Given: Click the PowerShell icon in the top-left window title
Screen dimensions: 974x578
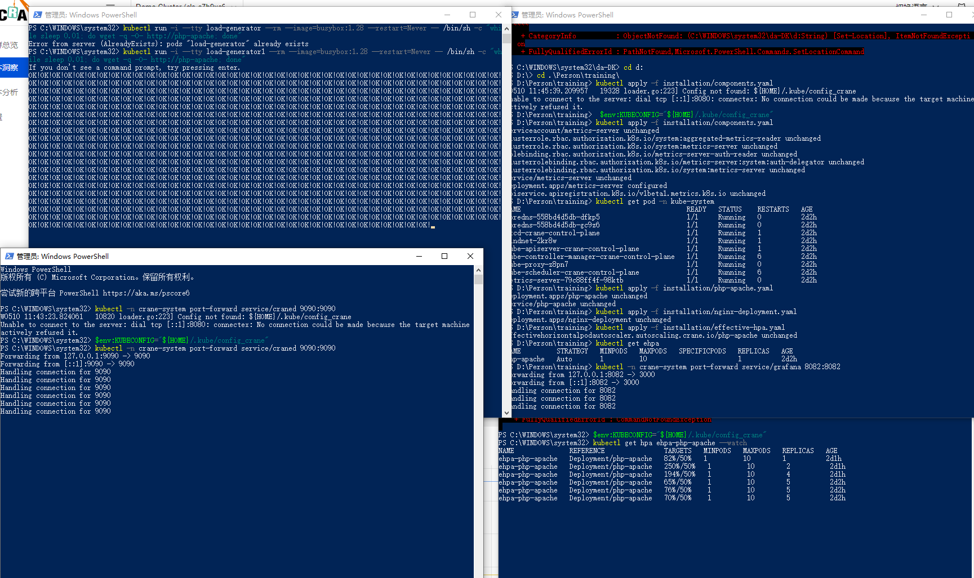Looking at the screenshot, I should 38,15.
